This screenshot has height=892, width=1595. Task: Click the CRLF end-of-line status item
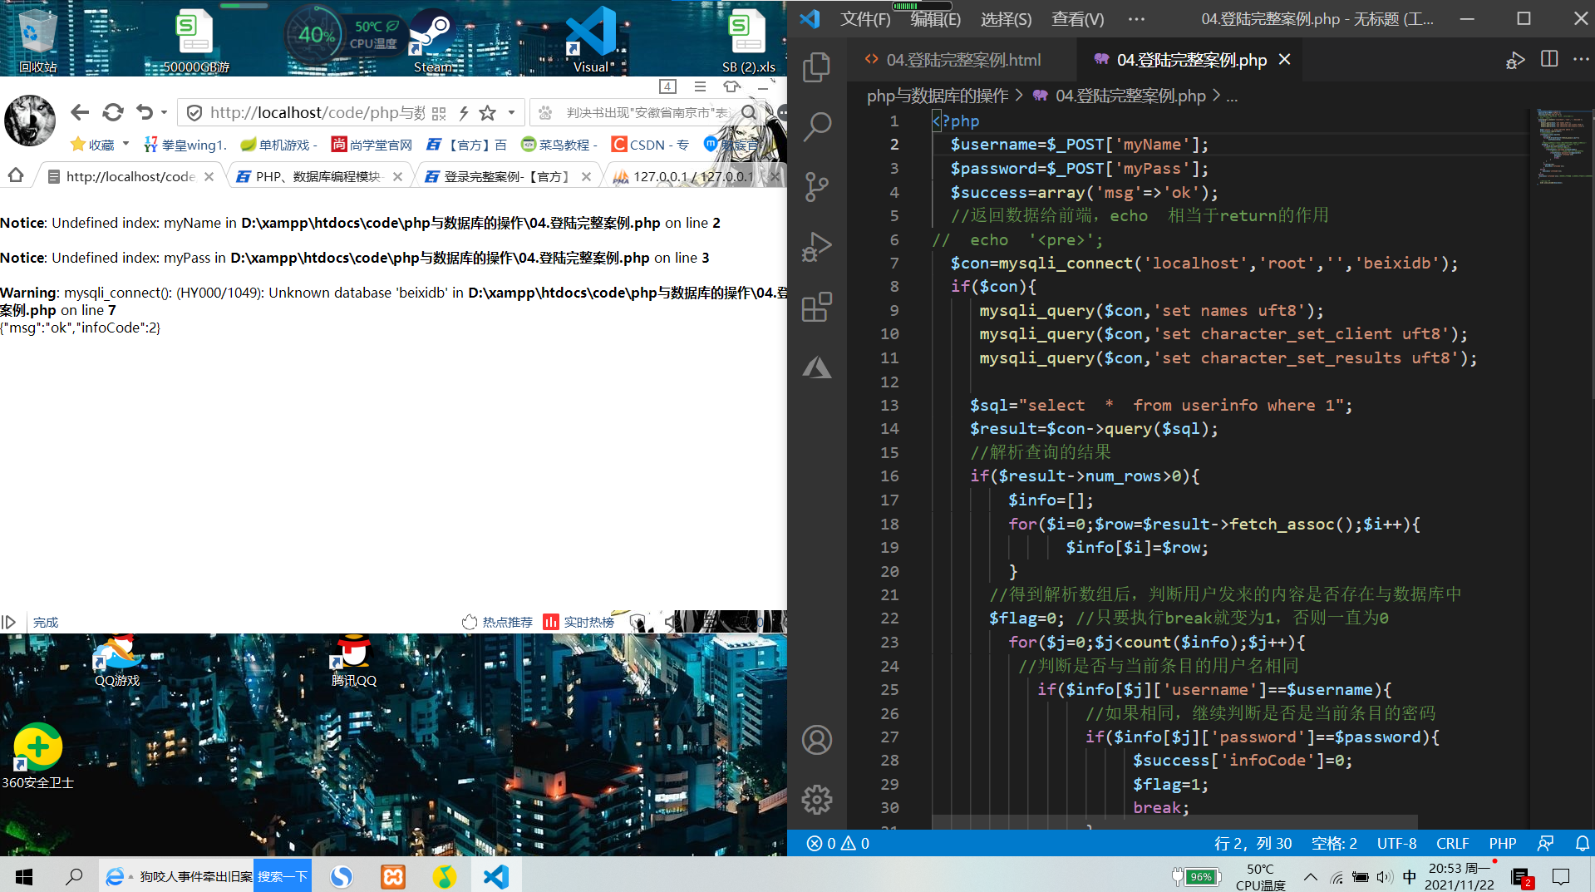click(x=1452, y=843)
